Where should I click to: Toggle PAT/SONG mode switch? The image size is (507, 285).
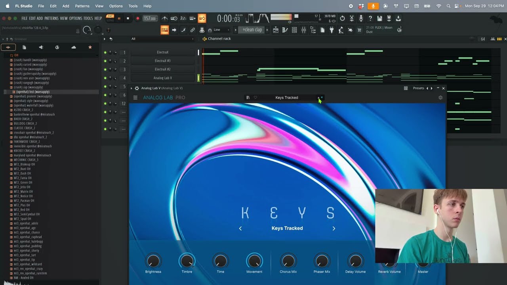[110, 18]
